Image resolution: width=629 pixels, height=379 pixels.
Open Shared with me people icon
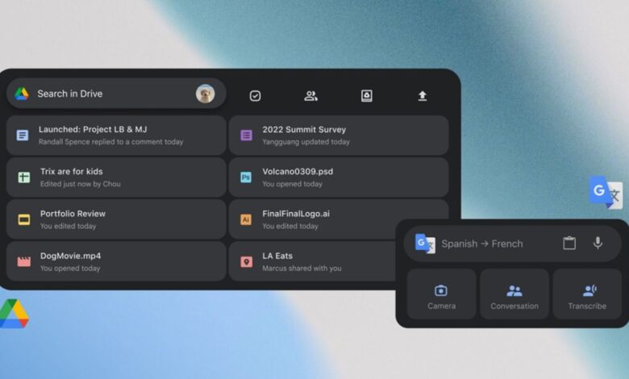pos(311,96)
